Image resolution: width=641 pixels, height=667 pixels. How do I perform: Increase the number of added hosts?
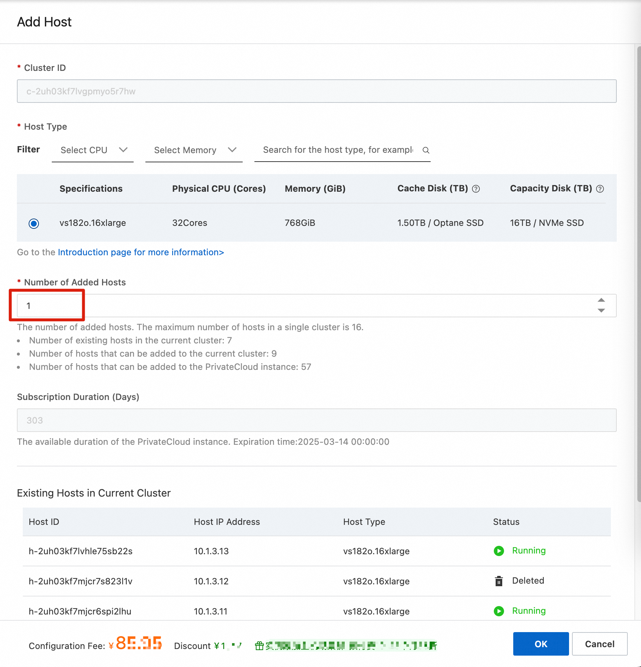[601, 300]
